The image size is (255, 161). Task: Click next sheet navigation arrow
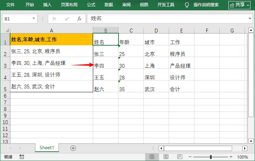click(x=20, y=148)
